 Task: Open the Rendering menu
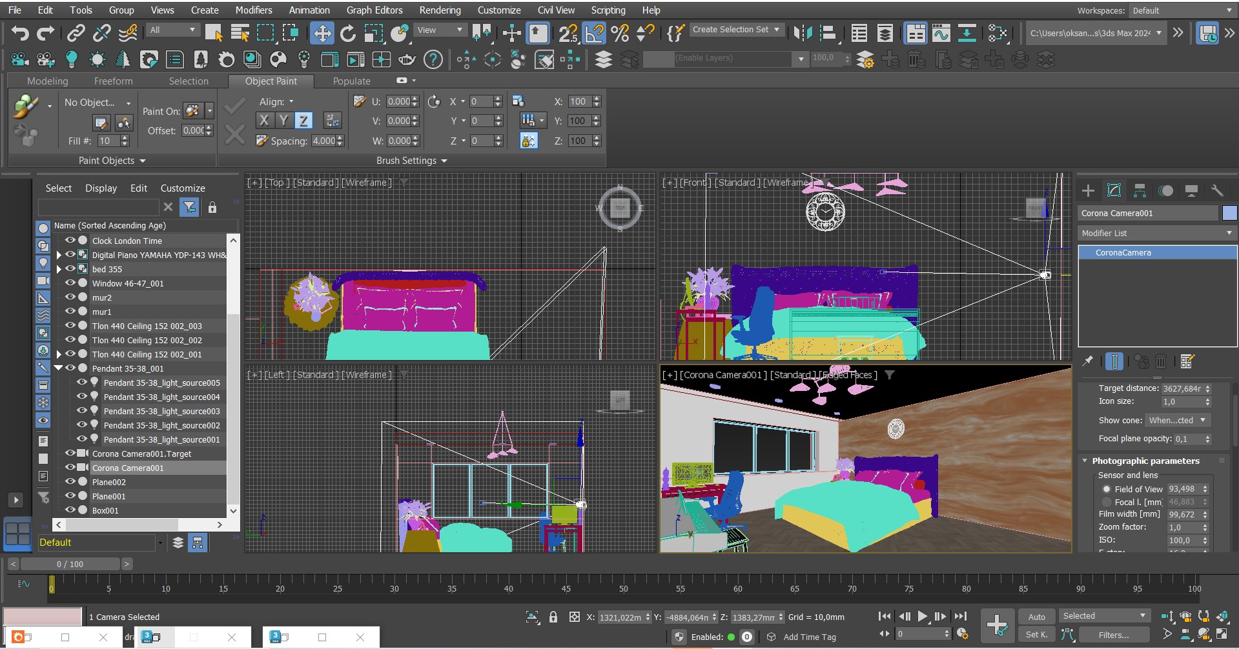pyautogui.click(x=440, y=10)
